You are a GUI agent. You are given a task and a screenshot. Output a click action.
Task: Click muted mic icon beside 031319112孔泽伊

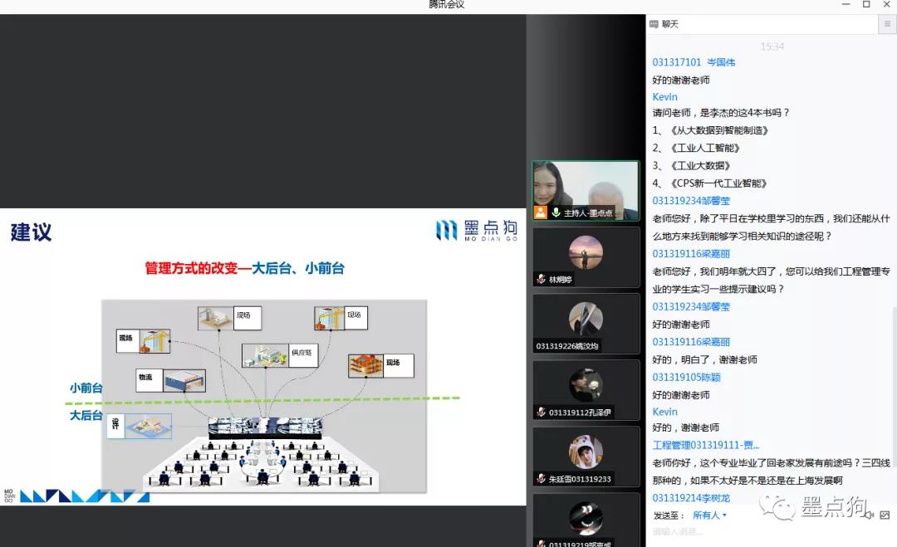coord(541,413)
